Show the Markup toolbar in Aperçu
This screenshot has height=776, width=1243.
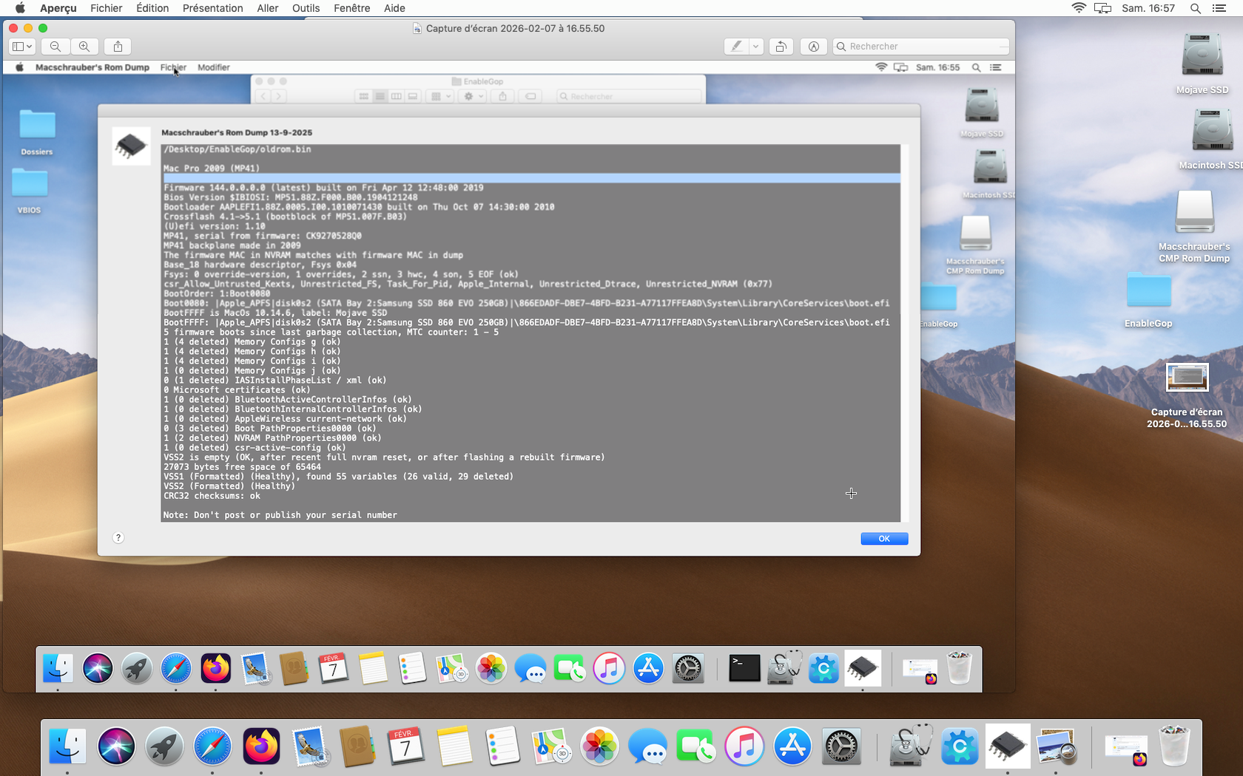(813, 47)
